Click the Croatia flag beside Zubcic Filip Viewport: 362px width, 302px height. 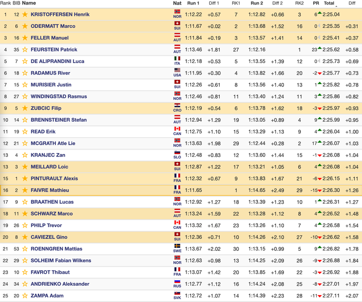[177, 105]
